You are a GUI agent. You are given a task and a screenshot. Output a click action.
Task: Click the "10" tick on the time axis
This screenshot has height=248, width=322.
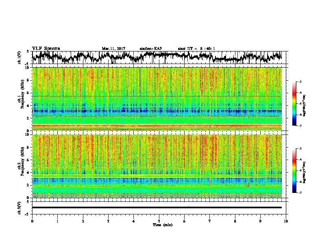[286, 221]
